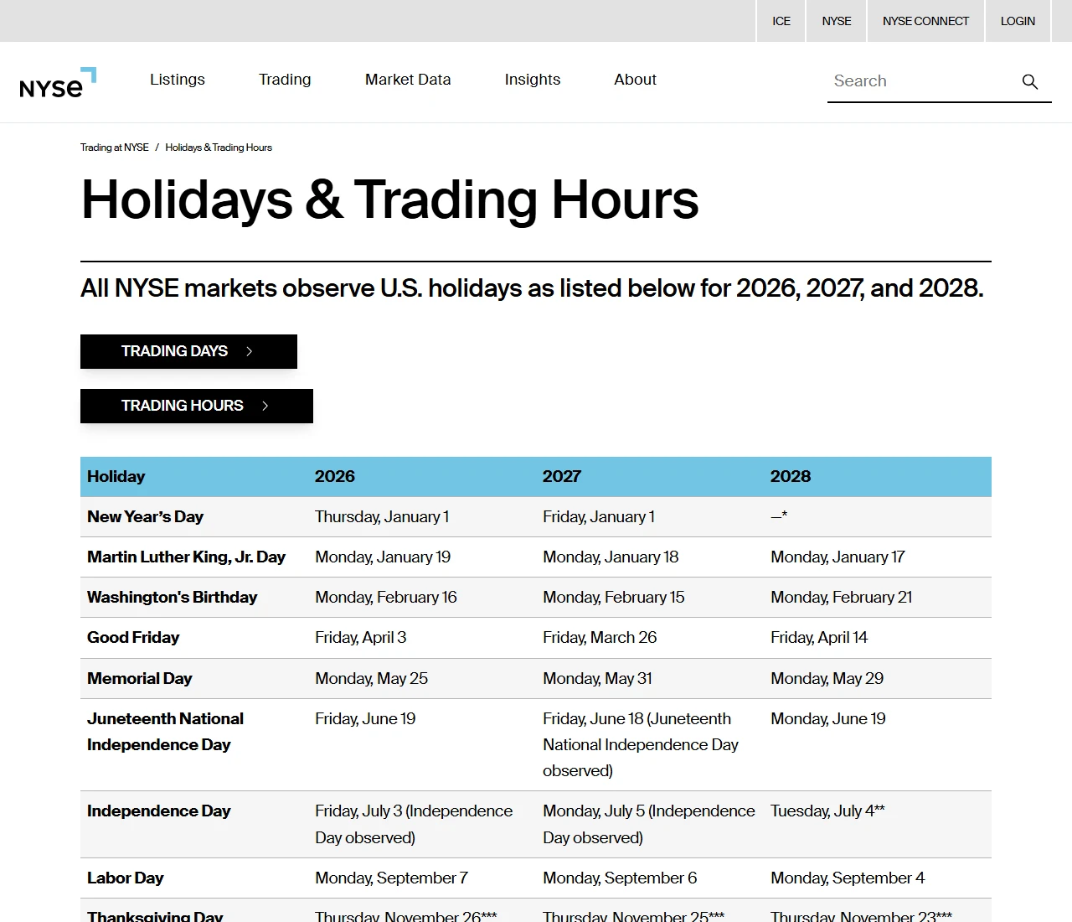Open the Listings menu
The image size is (1072, 922).
coord(178,80)
